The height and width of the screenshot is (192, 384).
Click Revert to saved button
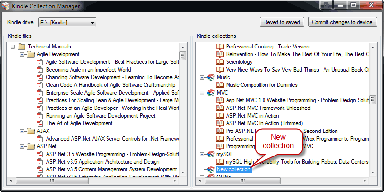click(282, 22)
